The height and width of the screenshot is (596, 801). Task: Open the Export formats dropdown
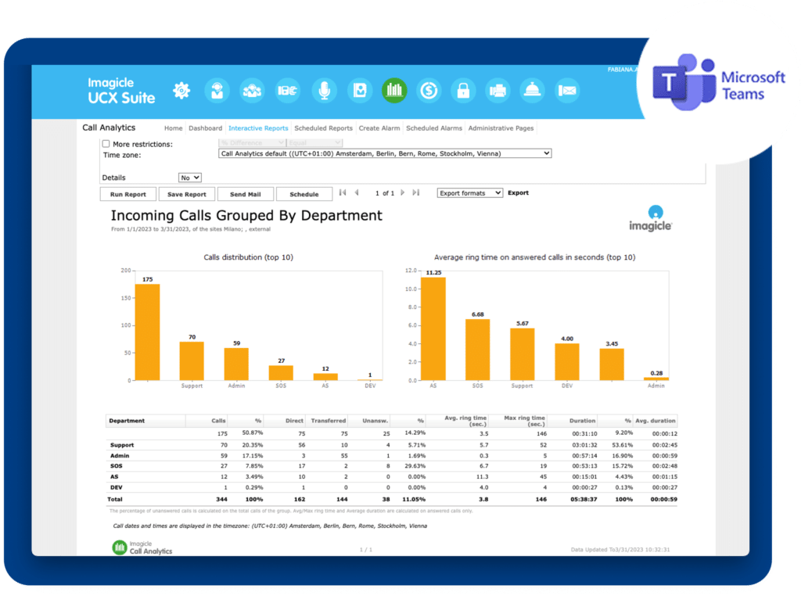[x=469, y=193]
